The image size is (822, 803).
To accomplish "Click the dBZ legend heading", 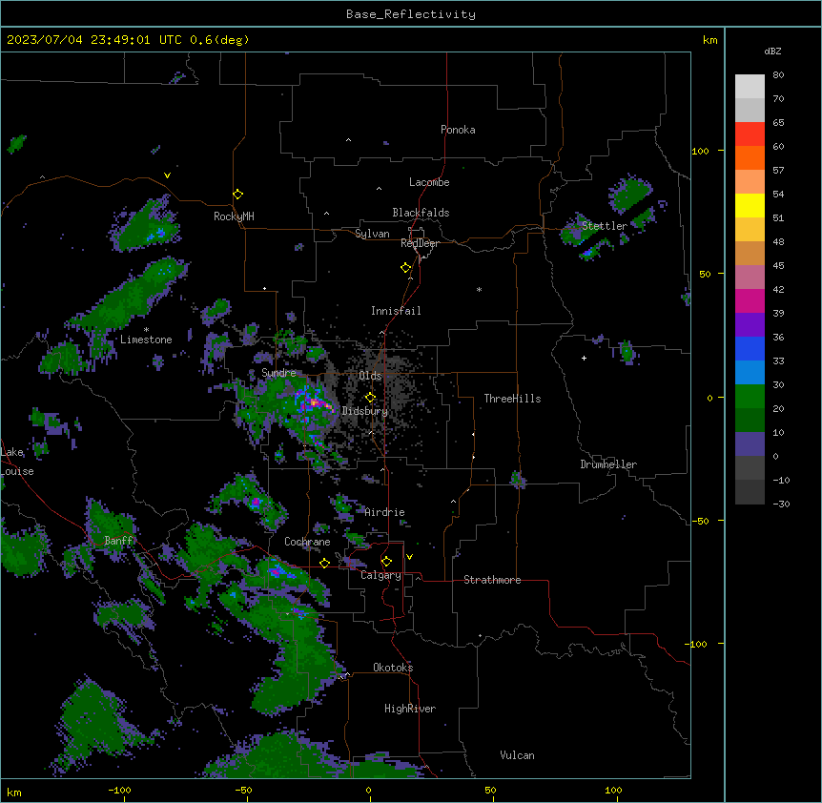I will (x=772, y=51).
